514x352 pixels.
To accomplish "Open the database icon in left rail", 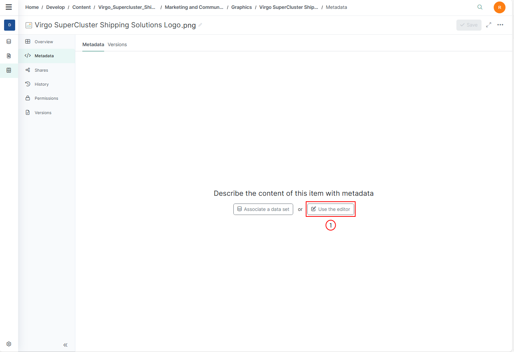I will (9, 42).
